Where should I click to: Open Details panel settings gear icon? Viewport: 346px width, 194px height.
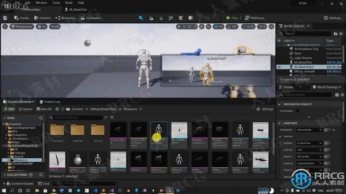pos(342,95)
